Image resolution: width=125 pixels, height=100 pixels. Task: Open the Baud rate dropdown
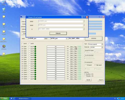click(x=102, y=47)
